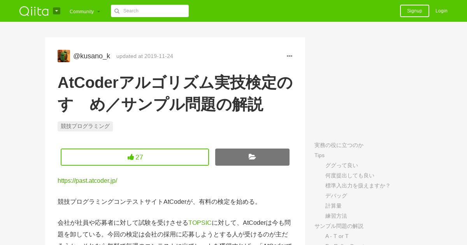The height and width of the screenshot is (245, 467).
Task: Stock the article with folder icon button
Action: pyautogui.click(x=252, y=157)
